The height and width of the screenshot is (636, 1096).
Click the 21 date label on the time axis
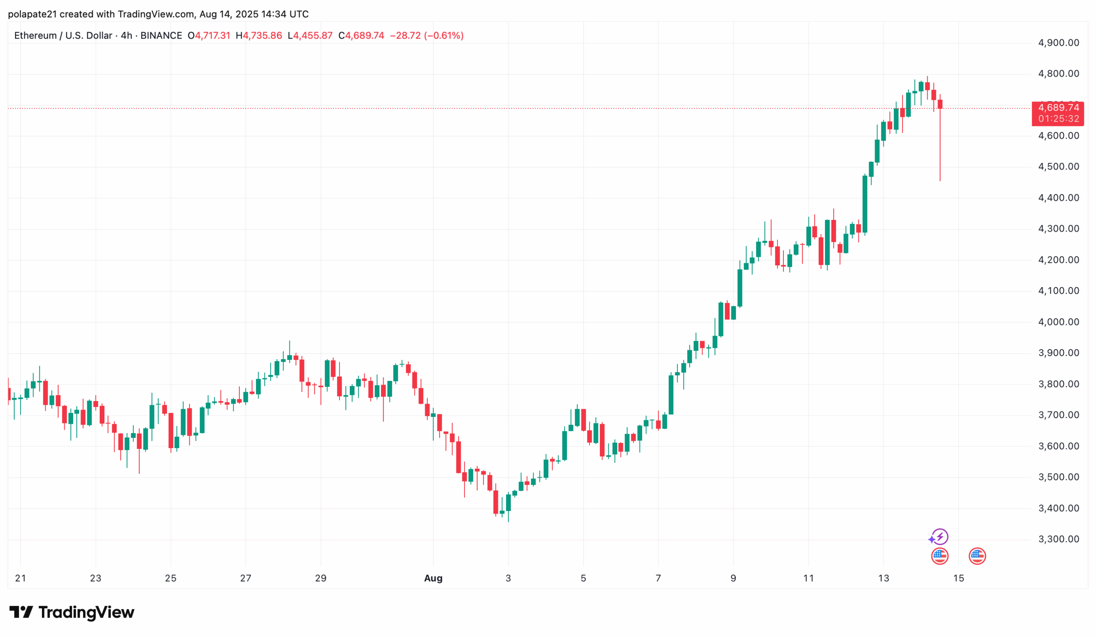(21, 579)
